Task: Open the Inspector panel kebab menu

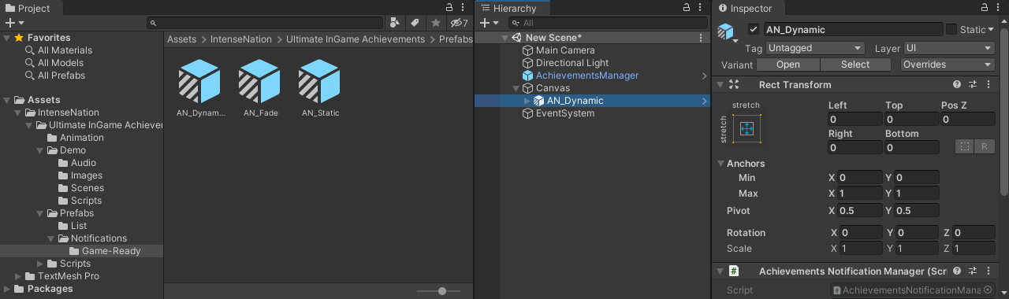Action: pyautogui.click(x=997, y=7)
